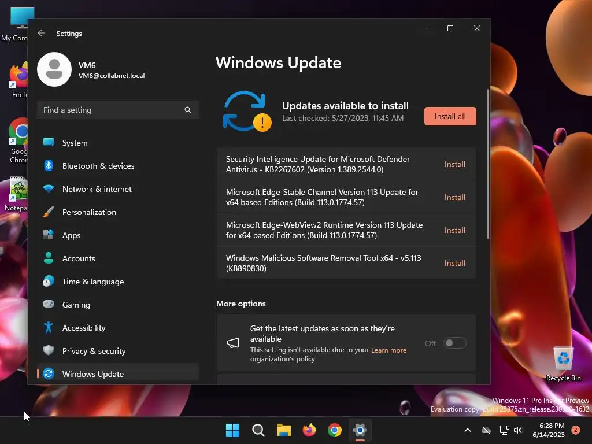
Task: Click the Last checked 5/27/2023 text
Action: click(x=343, y=118)
